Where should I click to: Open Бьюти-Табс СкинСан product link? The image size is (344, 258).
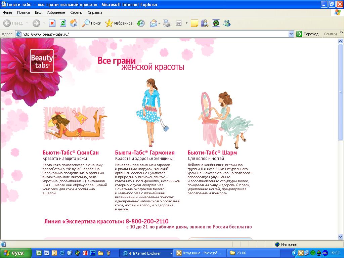tap(71, 153)
